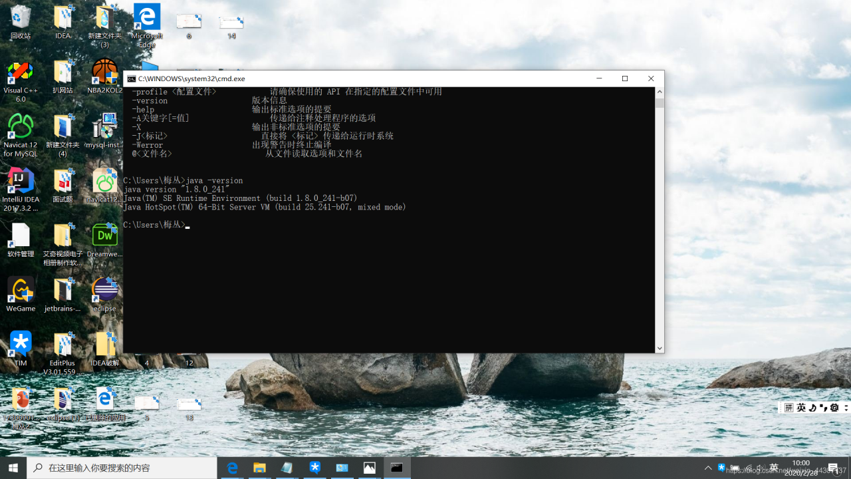Open the taskbar clock showing 10:00
The image size is (851, 479).
(x=801, y=468)
